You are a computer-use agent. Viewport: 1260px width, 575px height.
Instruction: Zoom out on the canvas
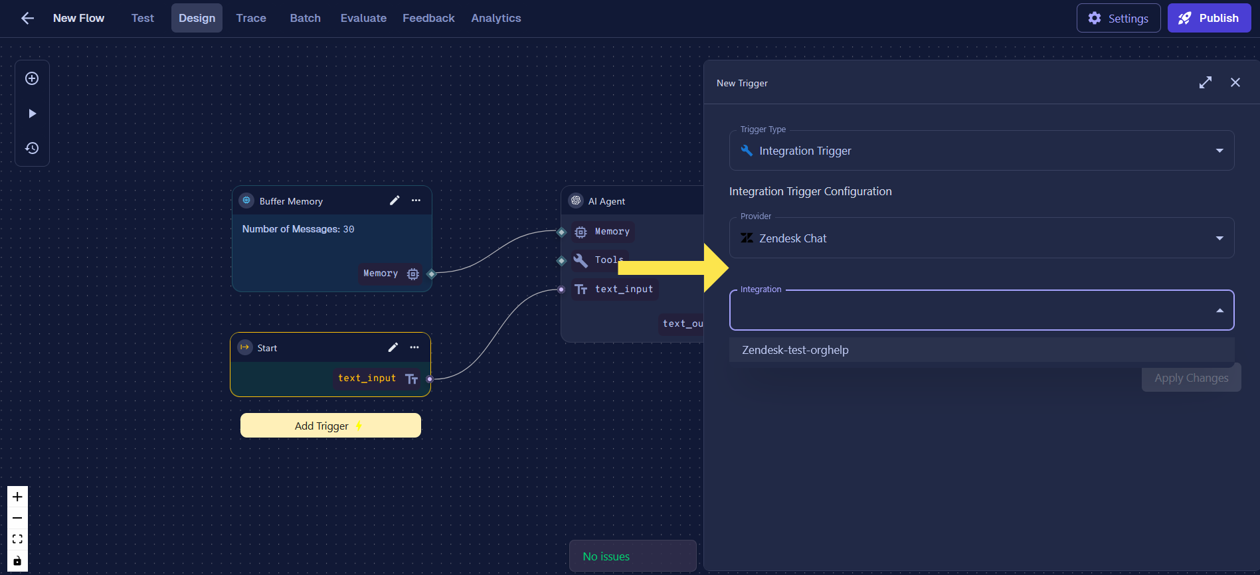point(17,518)
